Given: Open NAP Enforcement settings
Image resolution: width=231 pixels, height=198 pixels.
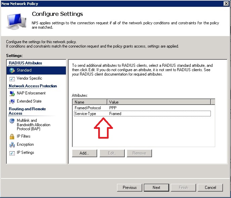Looking at the screenshot, I should [31, 93].
